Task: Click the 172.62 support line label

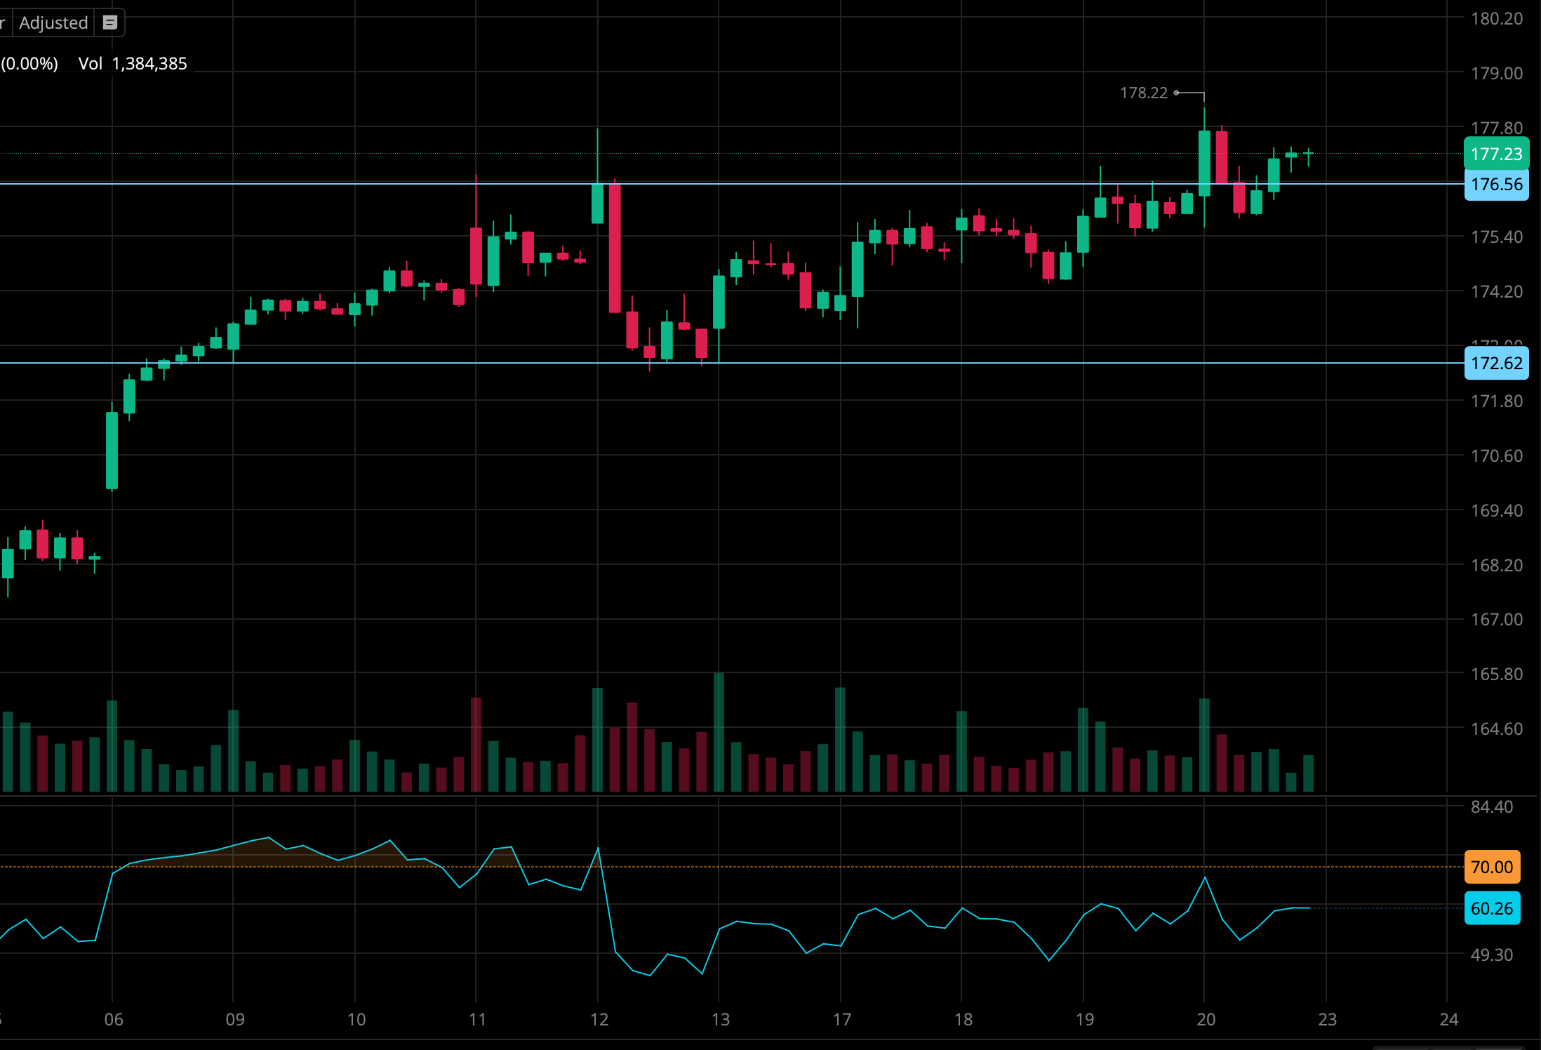Action: tap(1496, 363)
